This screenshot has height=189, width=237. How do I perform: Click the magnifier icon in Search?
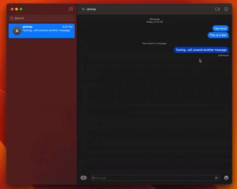(12, 18)
